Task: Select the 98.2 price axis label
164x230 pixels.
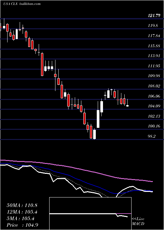Action: tap(152, 136)
